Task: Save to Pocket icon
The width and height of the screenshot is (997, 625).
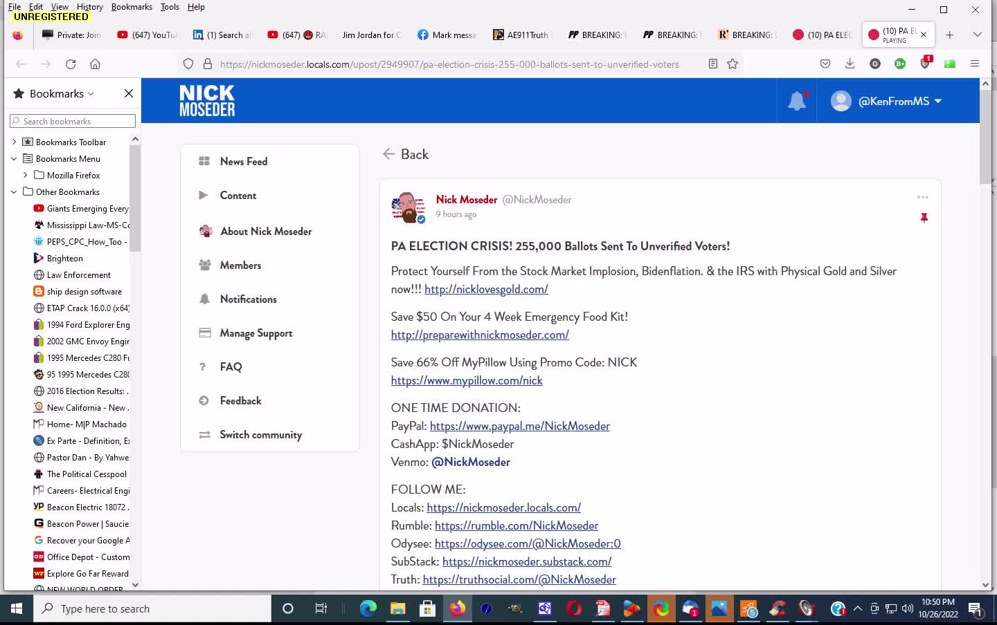Action: coord(825,64)
